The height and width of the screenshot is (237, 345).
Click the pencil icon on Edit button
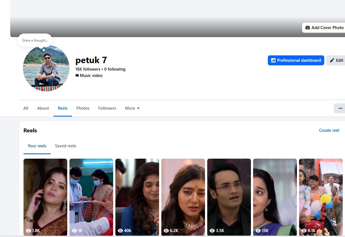[332, 60]
